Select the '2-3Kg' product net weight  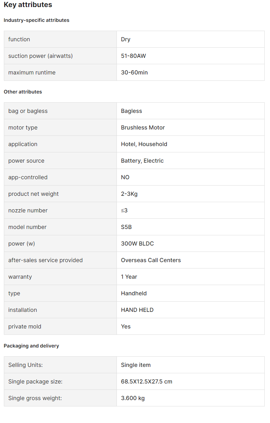129,194
